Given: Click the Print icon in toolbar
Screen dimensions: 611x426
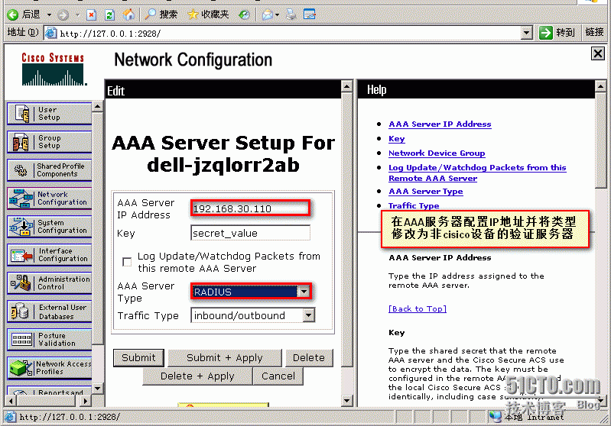Looking at the screenshot, I should point(291,15).
